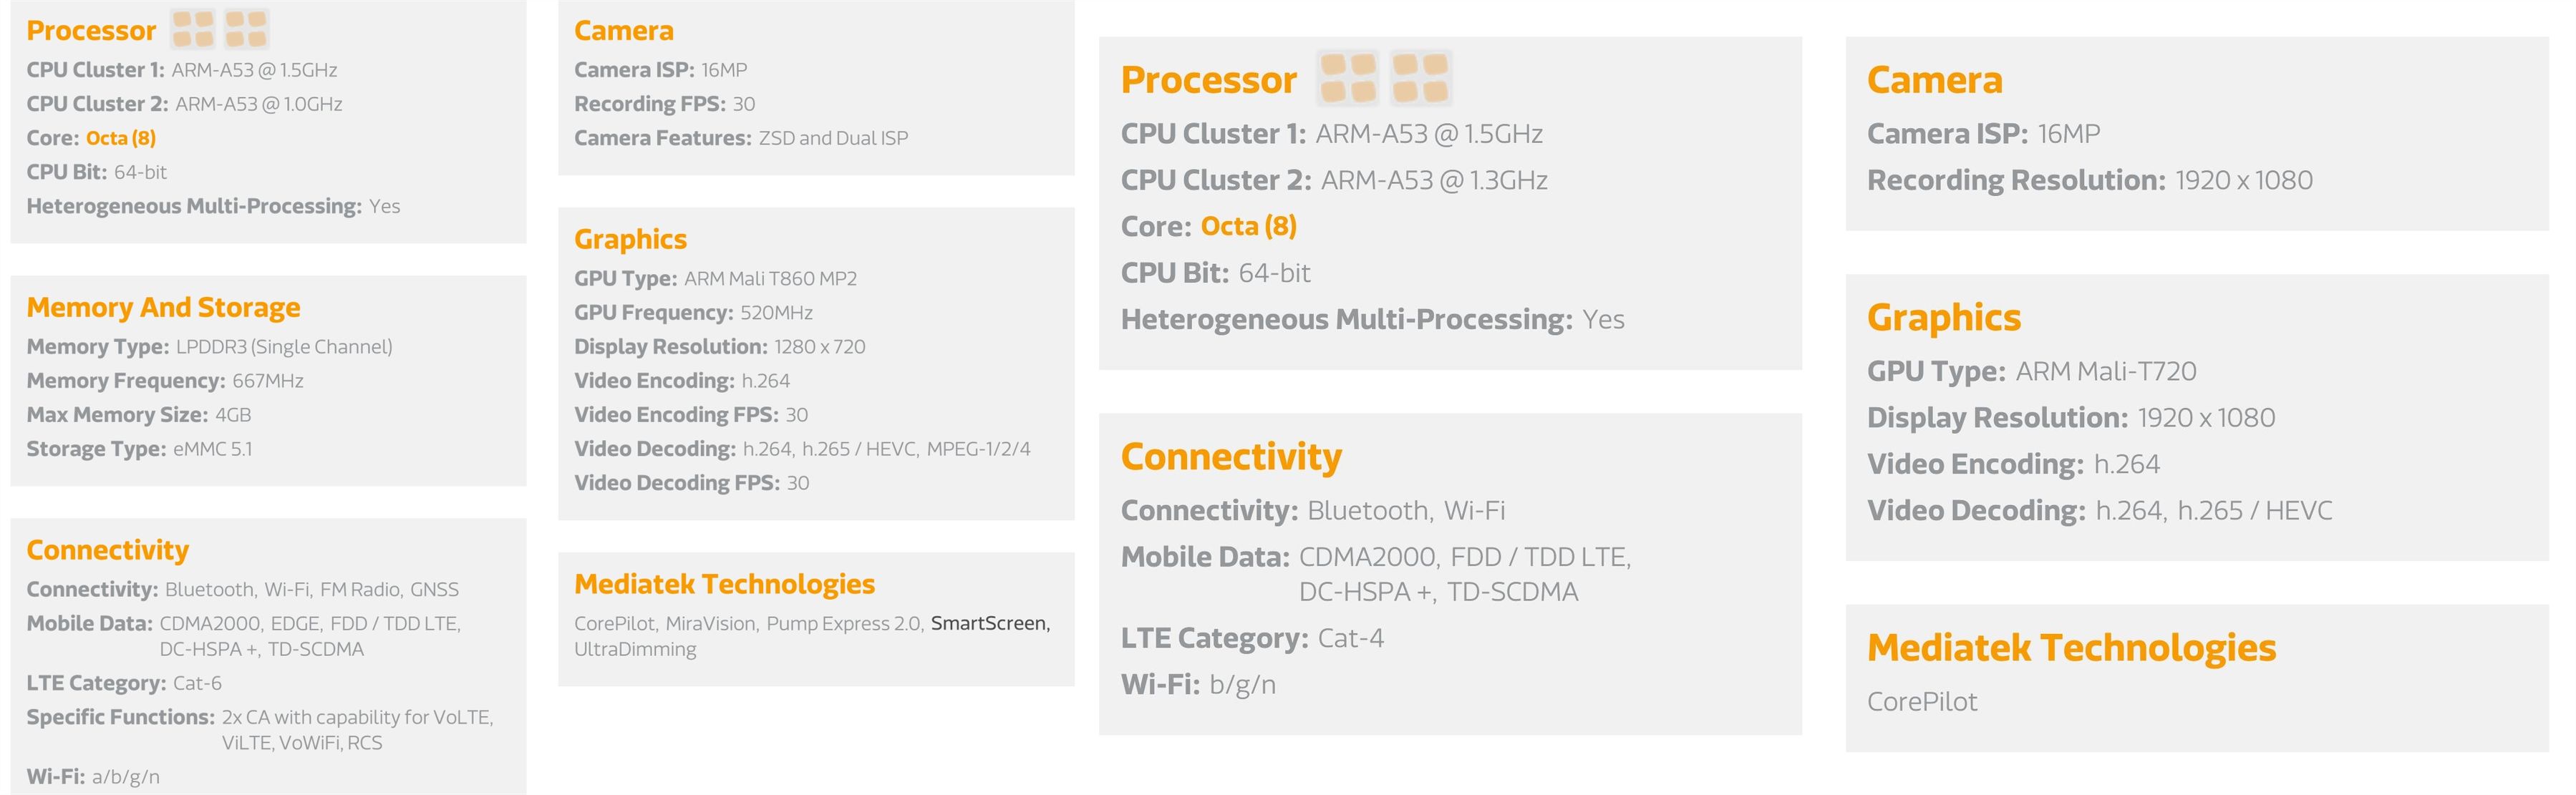Screen dimensions: 2576x795
Task: Click the LPDDR3 (Single Channel) memory type
Action: (x=284, y=347)
